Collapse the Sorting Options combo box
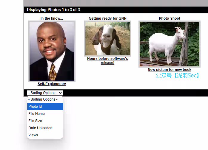 tap(45, 93)
